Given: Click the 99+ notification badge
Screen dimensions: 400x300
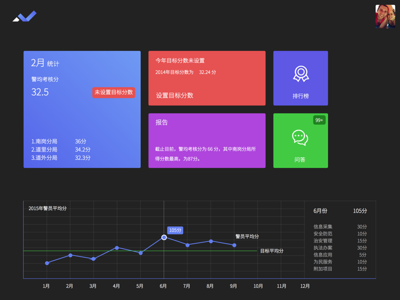Looking at the screenshot, I should pyautogui.click(x=319, y=120).
